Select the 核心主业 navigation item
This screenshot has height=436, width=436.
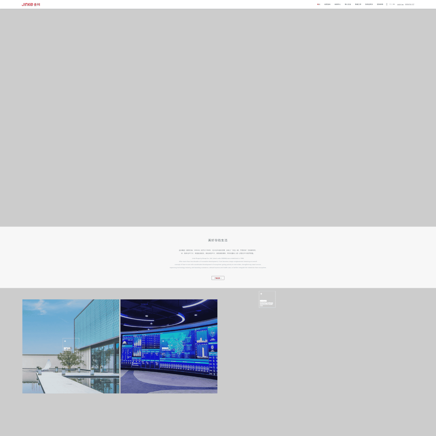coord(348,4)
